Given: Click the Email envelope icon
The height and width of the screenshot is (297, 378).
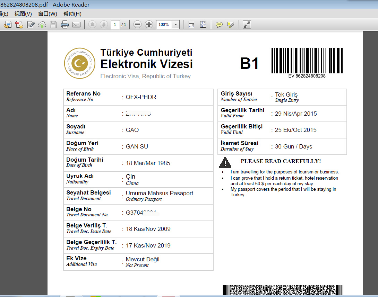Looking at the screenshot, I should pos(76,25).
